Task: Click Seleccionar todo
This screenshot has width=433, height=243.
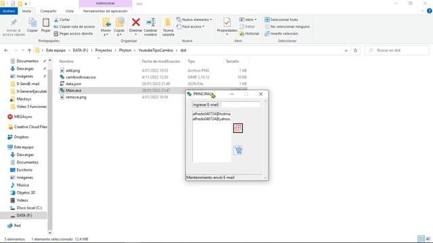Action: (281, 20)
